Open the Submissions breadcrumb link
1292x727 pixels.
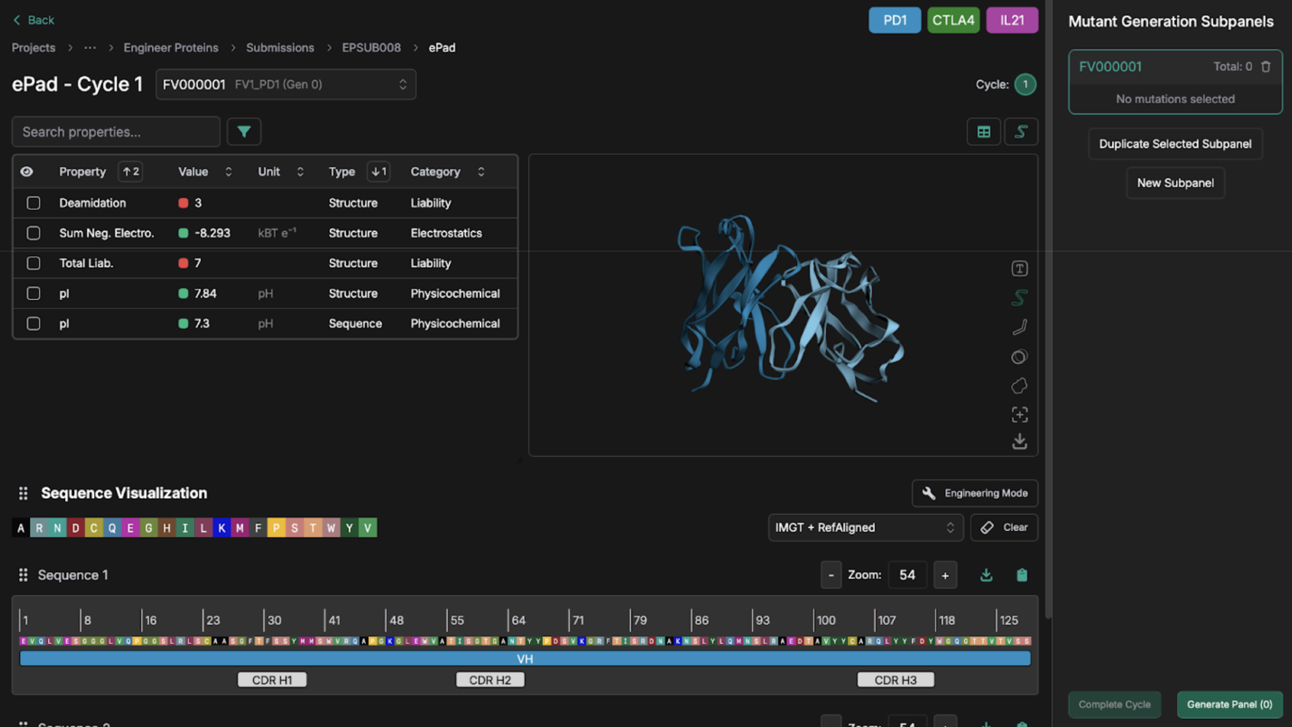click(280, 48)
